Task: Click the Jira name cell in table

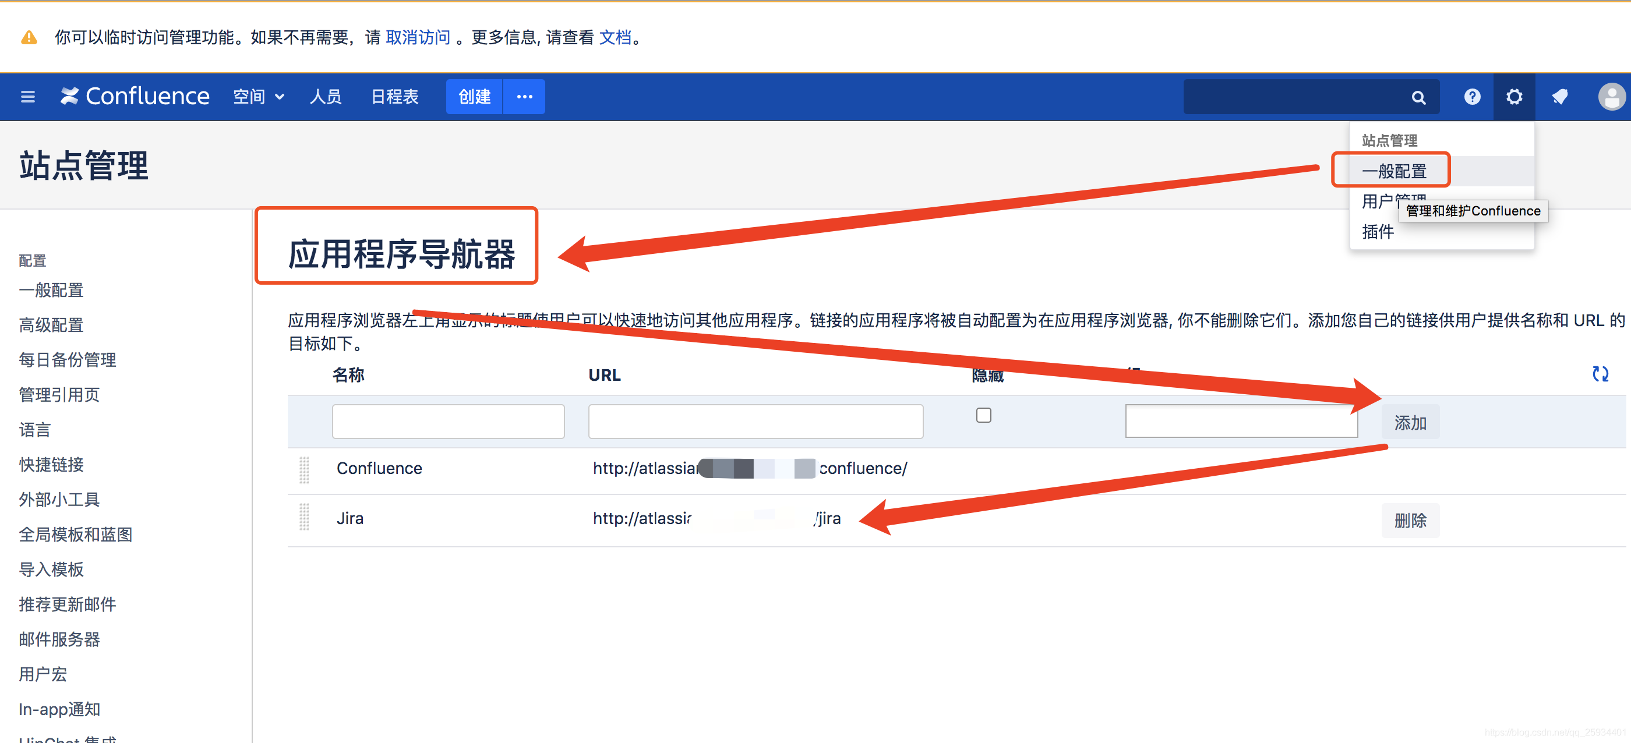Action: point(350,518)
